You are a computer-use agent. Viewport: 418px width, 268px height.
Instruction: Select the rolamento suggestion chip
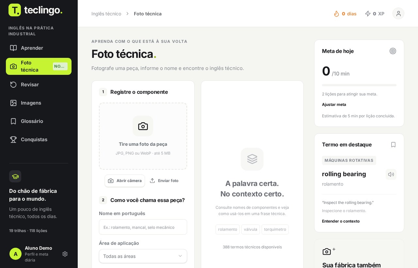[228, 229]
